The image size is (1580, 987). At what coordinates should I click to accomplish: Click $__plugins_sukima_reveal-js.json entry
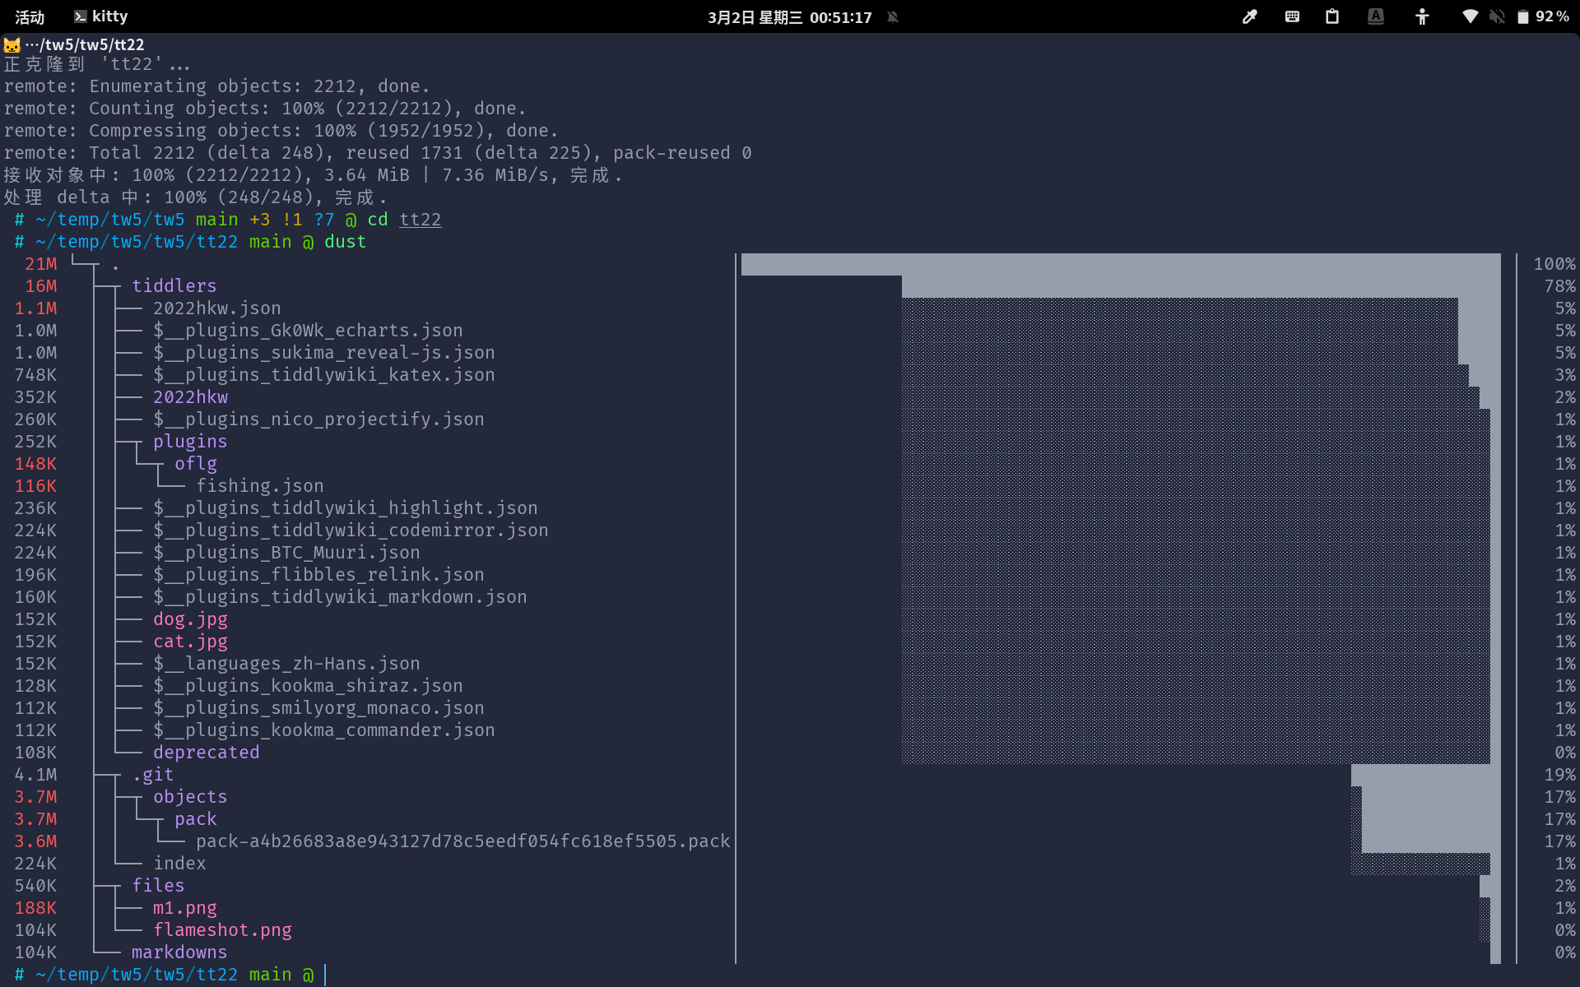[x=324, y=353]
